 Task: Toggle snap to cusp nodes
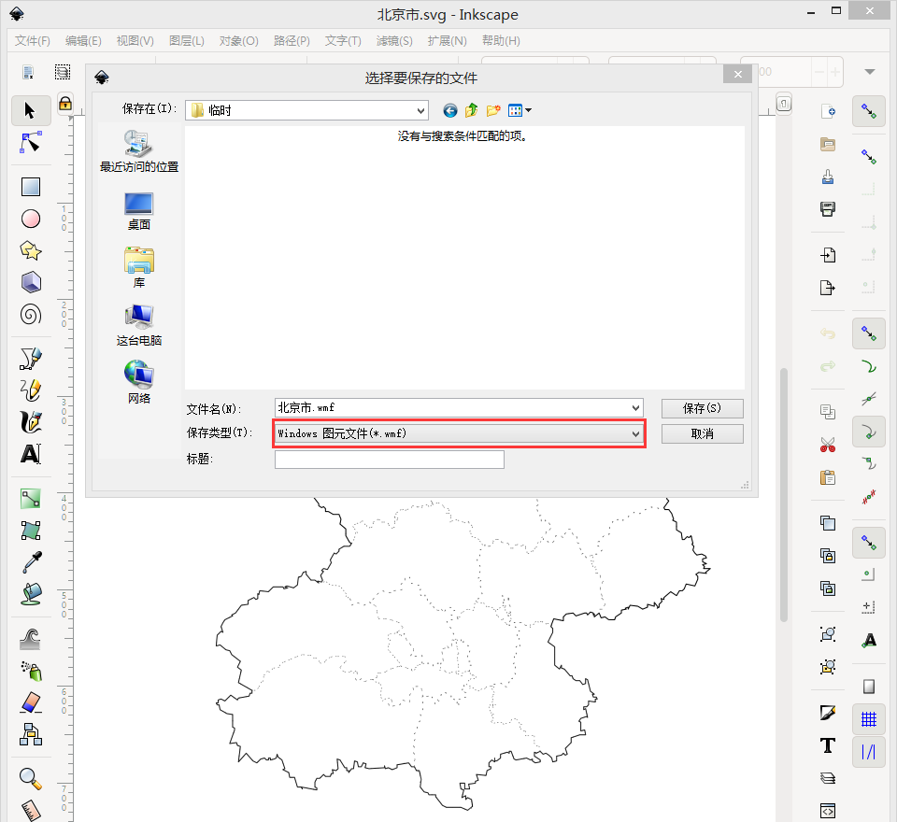[x=868, y=432]
